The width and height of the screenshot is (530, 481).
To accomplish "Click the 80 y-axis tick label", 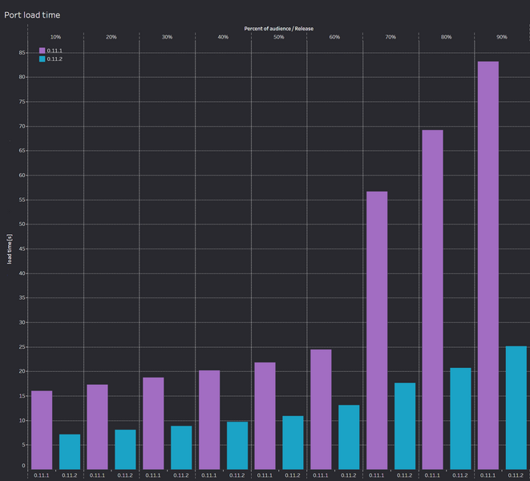I will 22,77.
